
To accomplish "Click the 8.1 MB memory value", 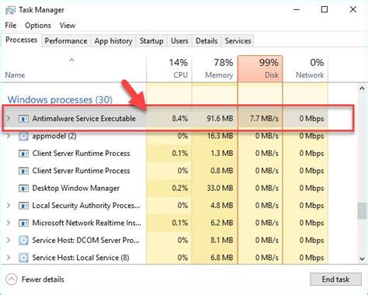I will coord(222,240).
